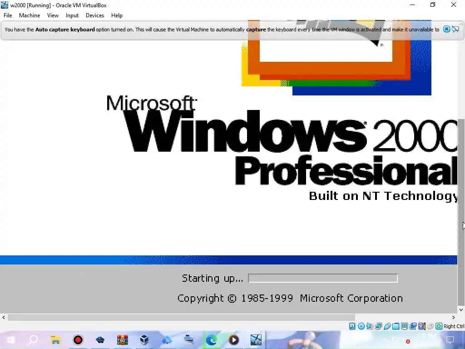Click the display settings status icon

tap(404, 326)
